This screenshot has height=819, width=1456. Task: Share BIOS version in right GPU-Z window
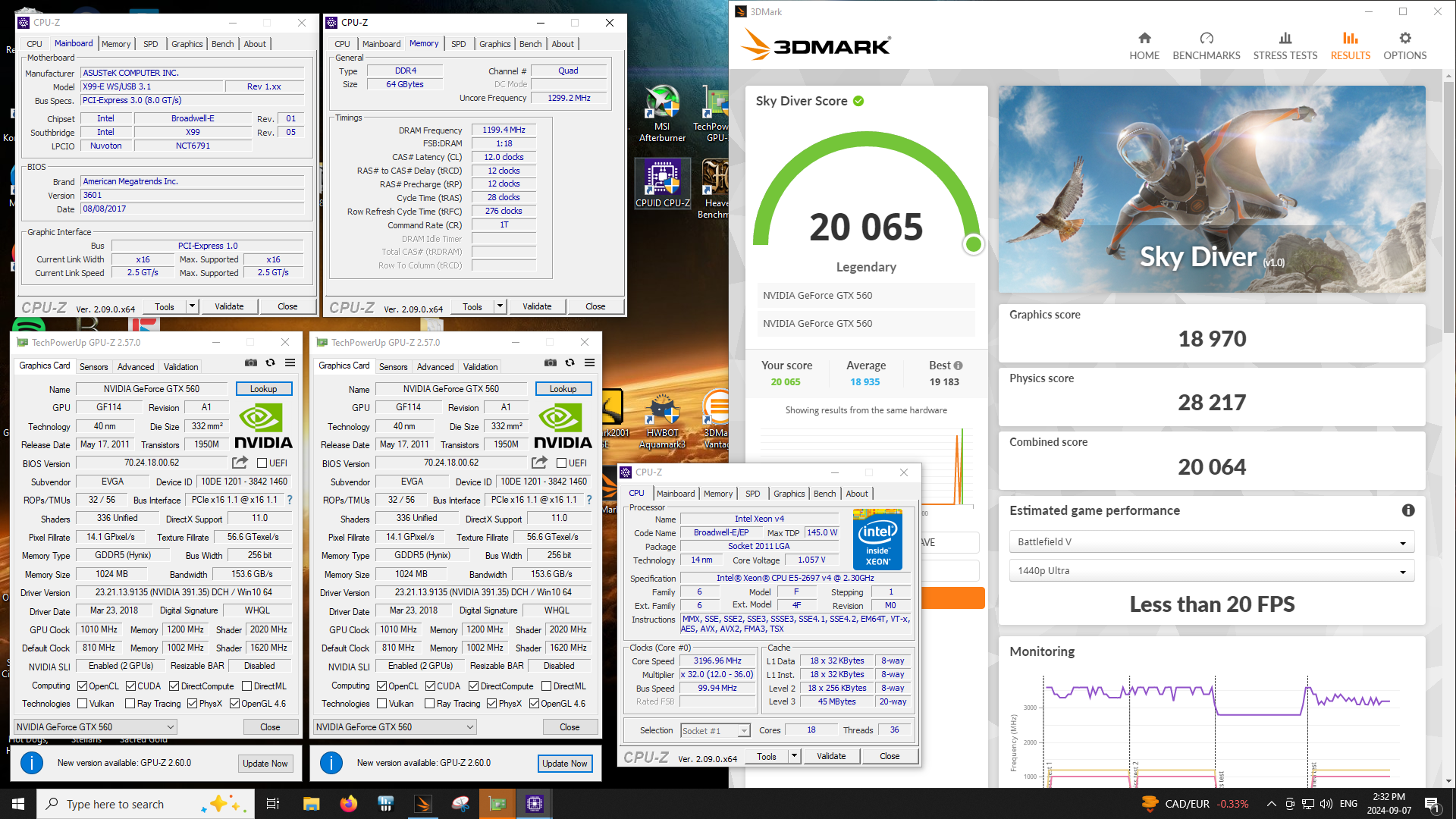point(539,463)
